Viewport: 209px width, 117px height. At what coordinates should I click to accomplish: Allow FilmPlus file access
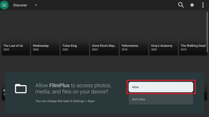tap(161, 87)
